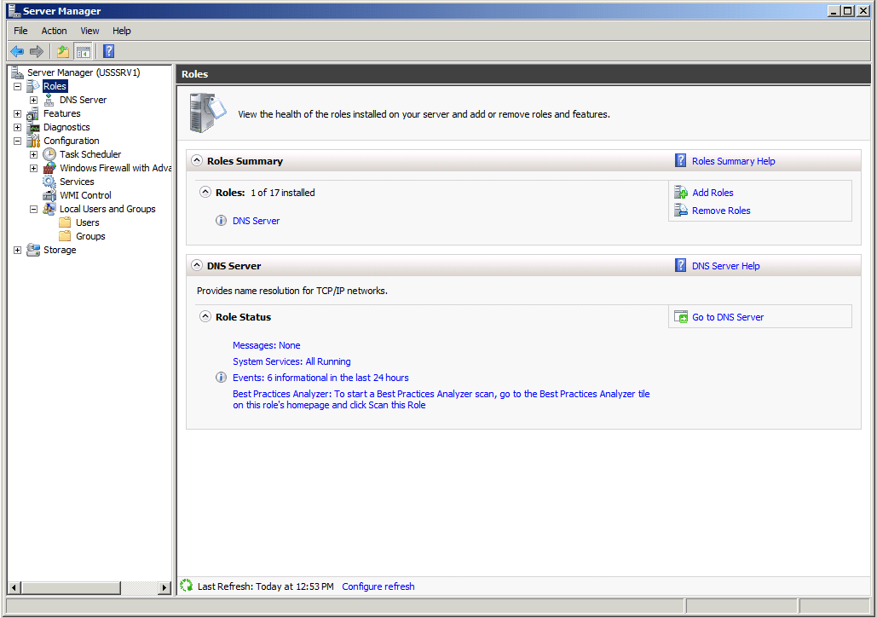
Task: Click the Help toolbar icon
Action: [x=108, y=51]
